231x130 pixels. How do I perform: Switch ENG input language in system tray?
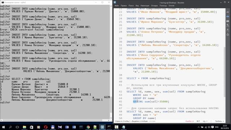point(217,127)
